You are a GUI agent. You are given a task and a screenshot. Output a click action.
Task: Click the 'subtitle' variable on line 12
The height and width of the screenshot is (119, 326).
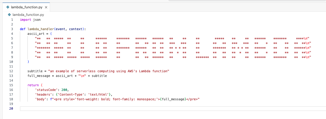[x=35, y=71]
